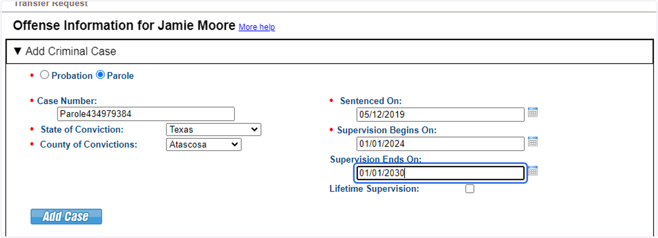Open the State of Conviction dropdown
The width and height of the screenshot is (658, 238).
point(213,129)
